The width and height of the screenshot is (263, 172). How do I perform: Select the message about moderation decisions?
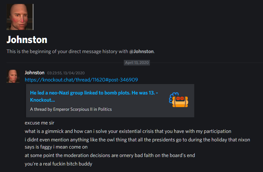click(110, 155)
